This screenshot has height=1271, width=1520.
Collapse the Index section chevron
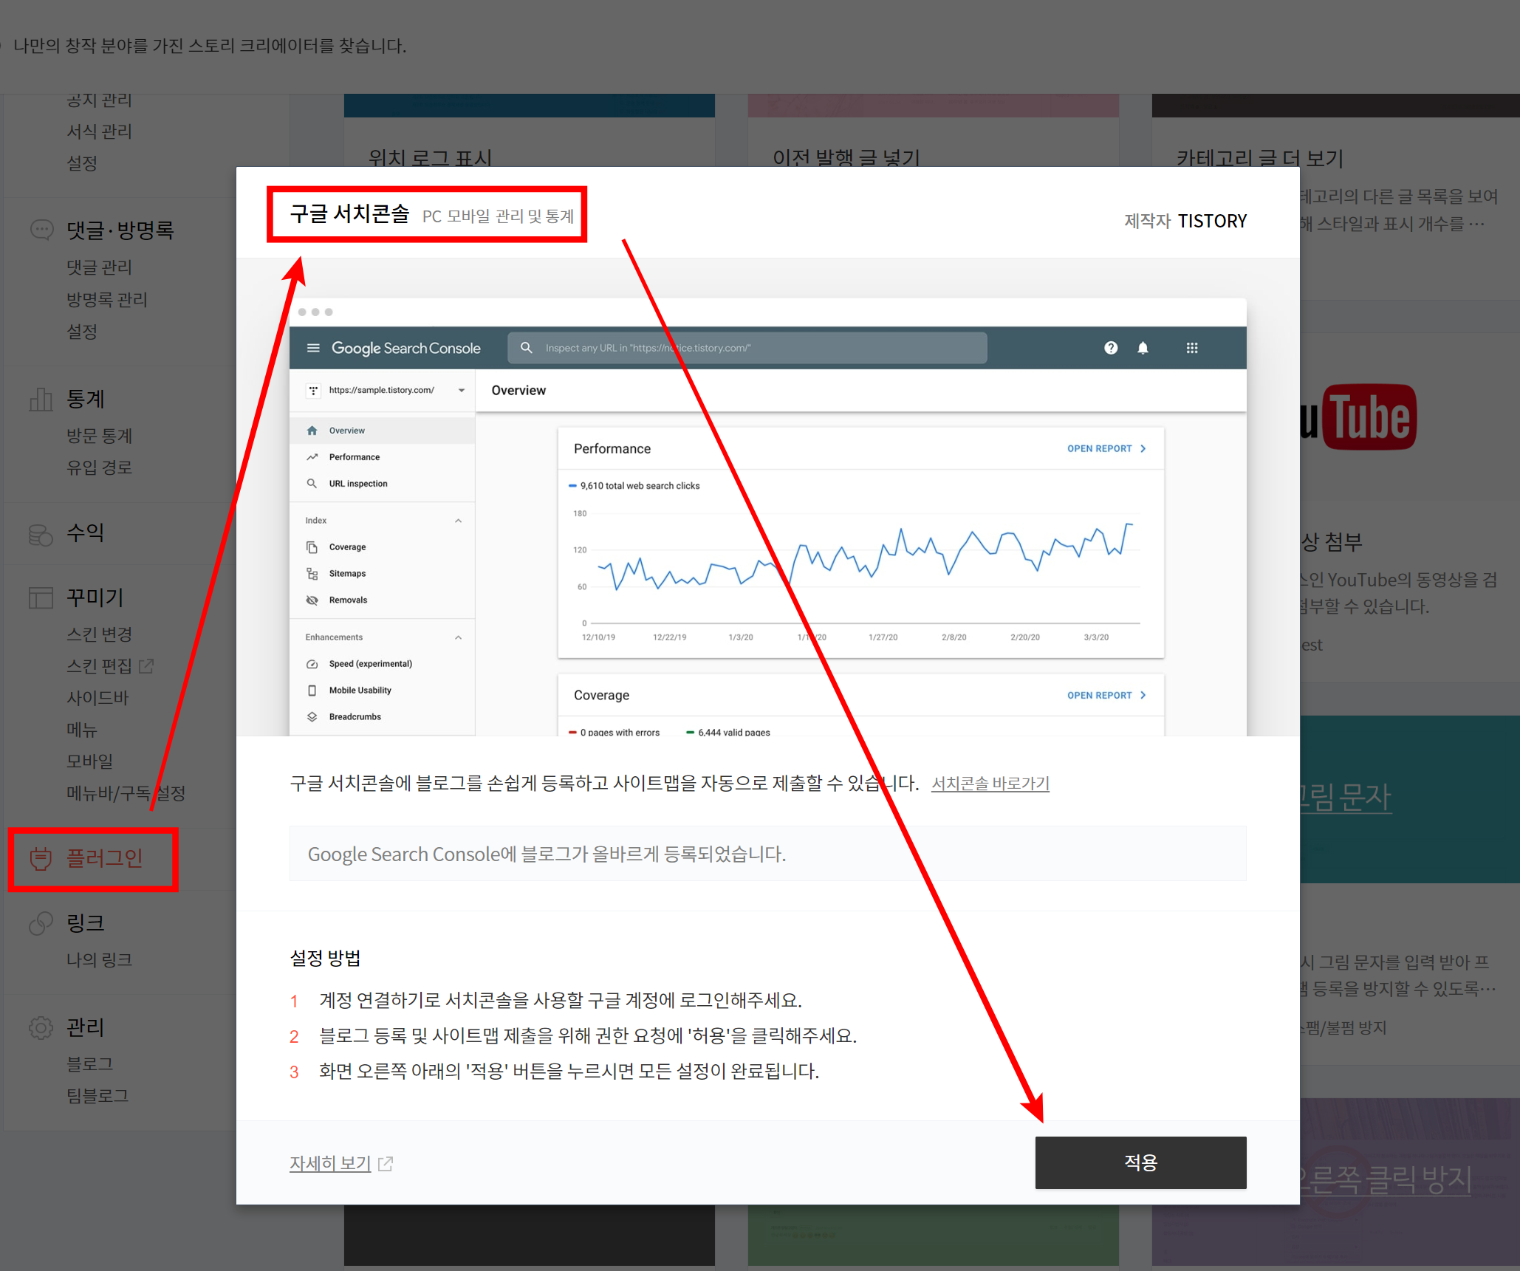tap(458, 521)
